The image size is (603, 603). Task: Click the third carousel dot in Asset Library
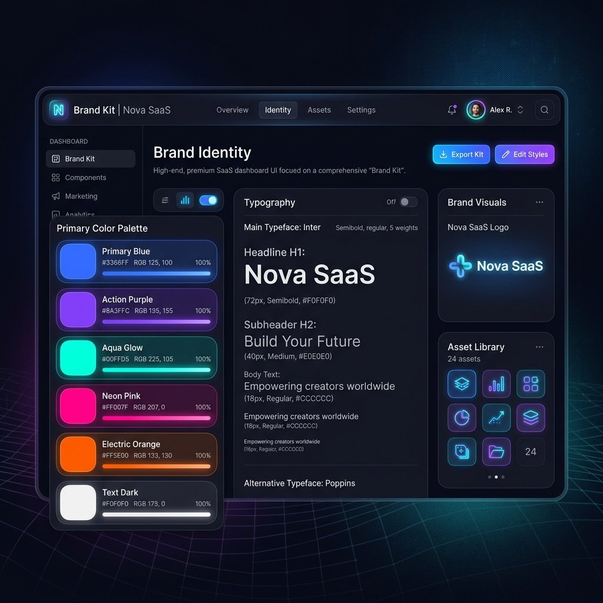tap(503, 477)
